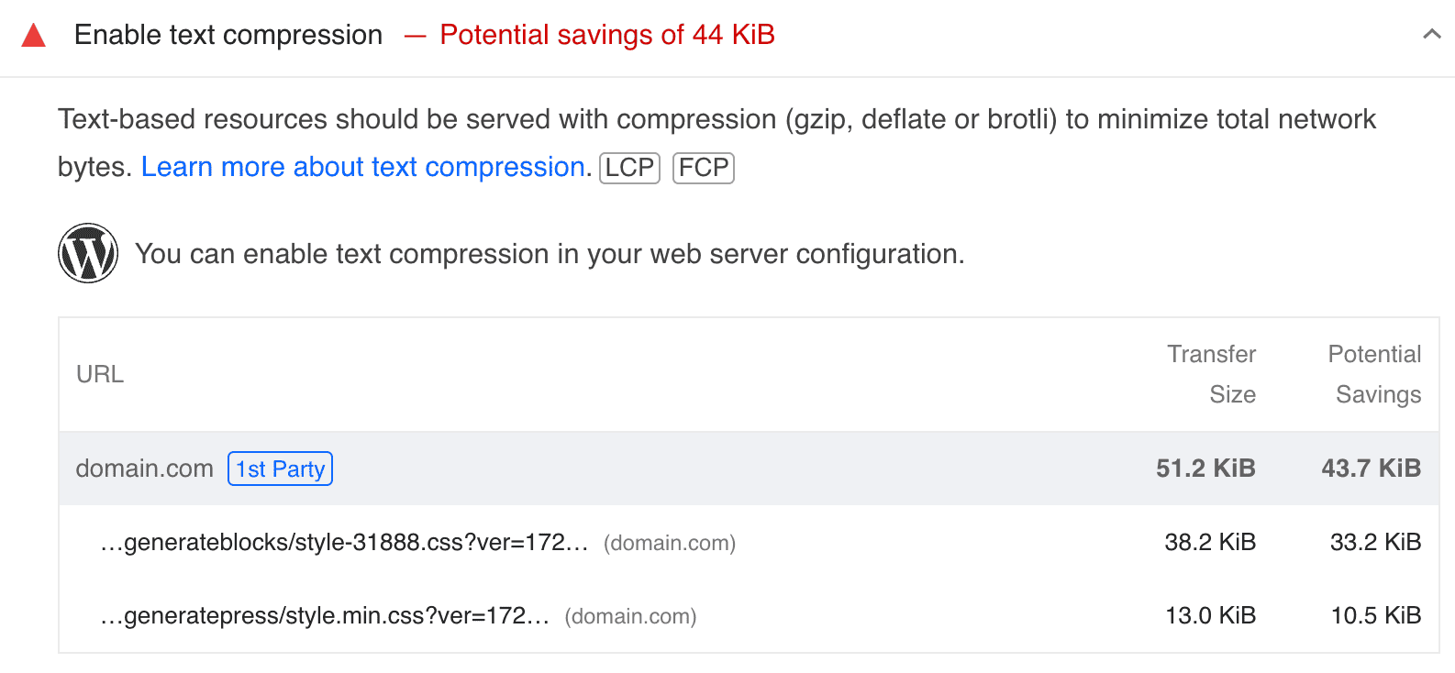Click Potential savings of 44 KiB text
Image resolution: width=1455 pixels, height=673 pixels.
[607, 35]
